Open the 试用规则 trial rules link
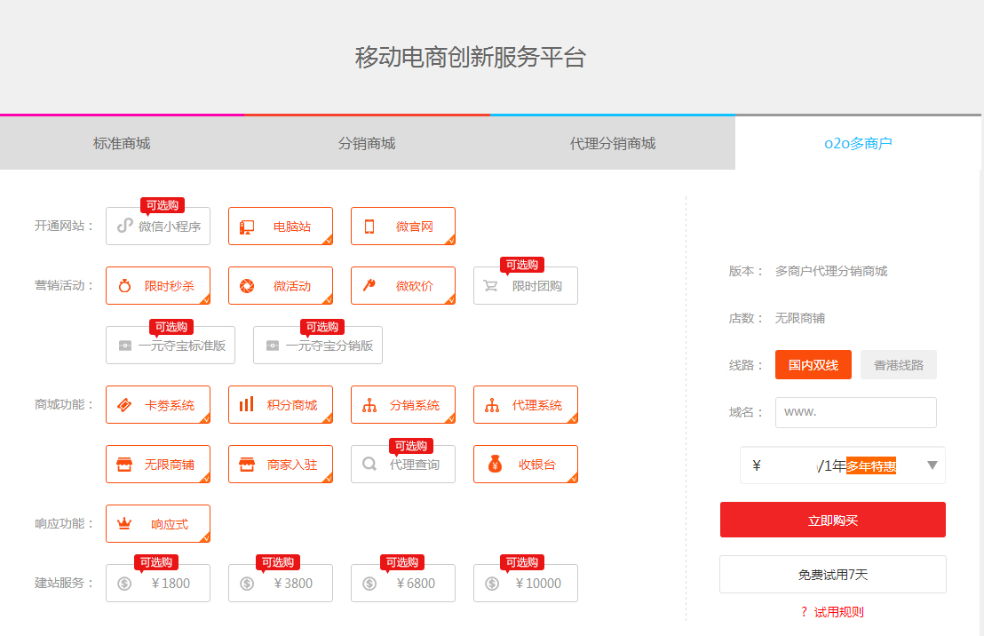The height and width of the screenshot is (636, 984). tap(837, 612)
